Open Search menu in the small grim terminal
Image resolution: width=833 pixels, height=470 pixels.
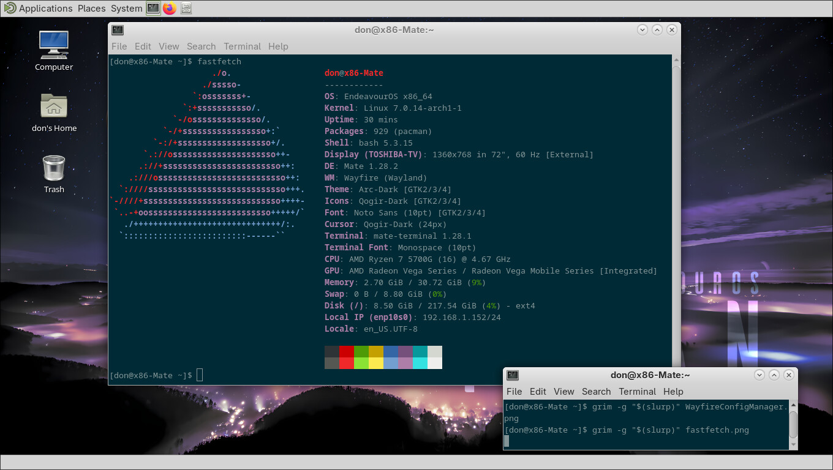tap(597, 392)
